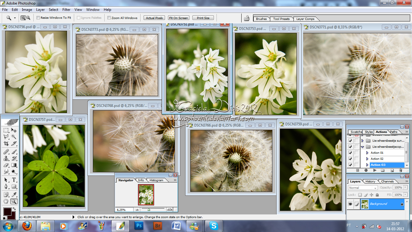Select the Type tool

(14, 180)
